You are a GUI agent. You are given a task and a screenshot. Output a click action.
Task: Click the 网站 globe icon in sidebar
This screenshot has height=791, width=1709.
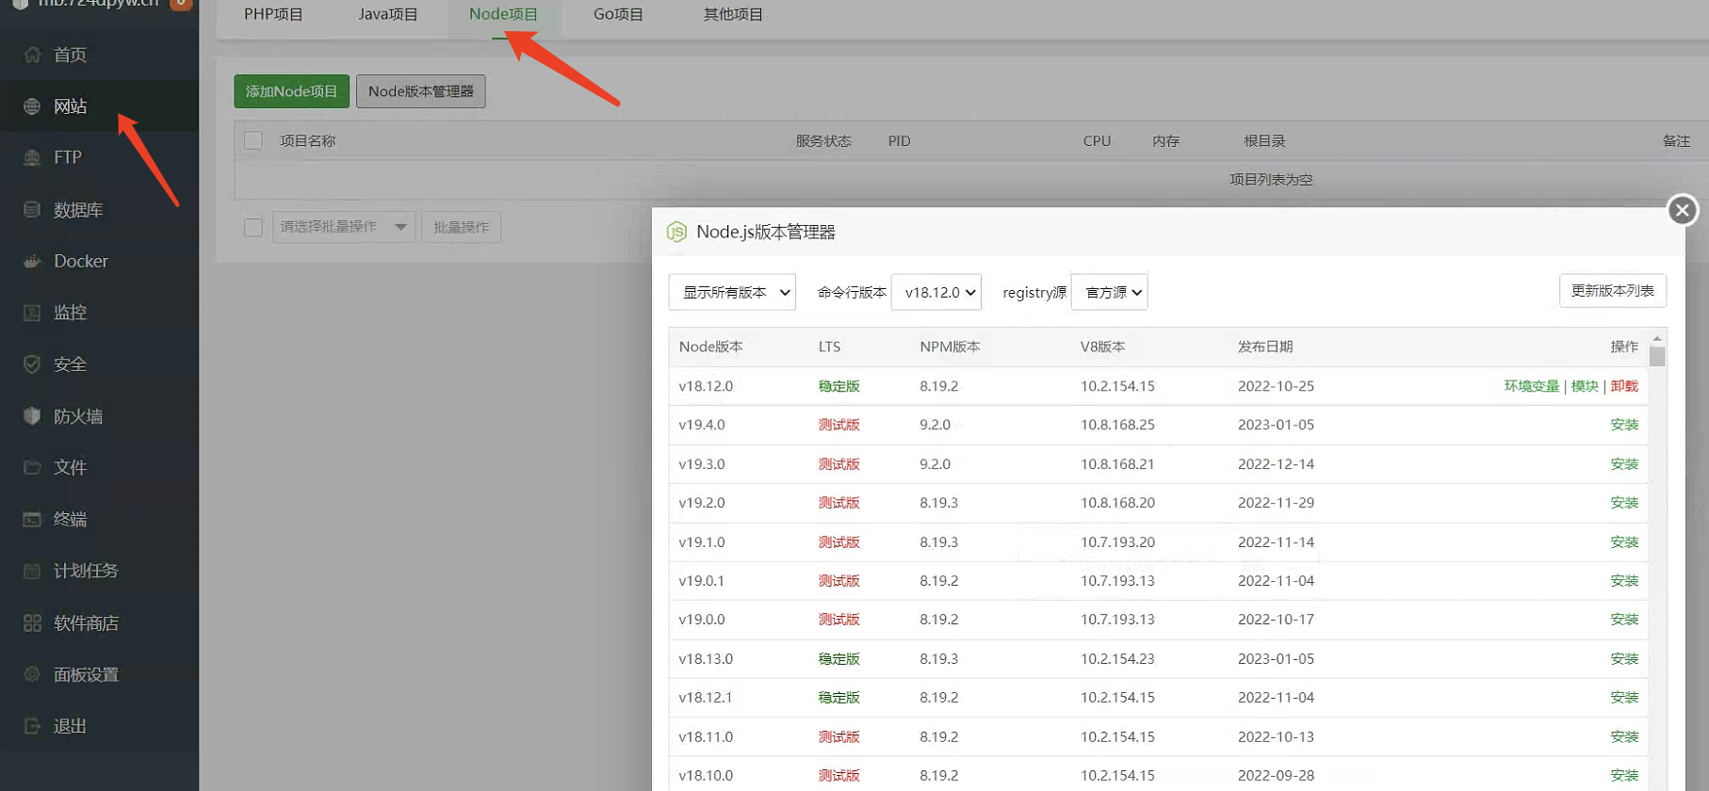[x=32, y=106]
